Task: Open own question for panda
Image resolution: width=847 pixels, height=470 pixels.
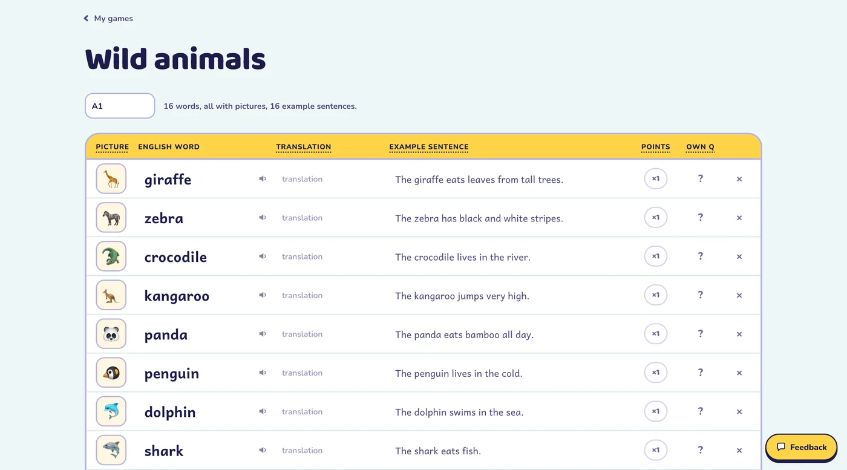Action: coord(701,334)
